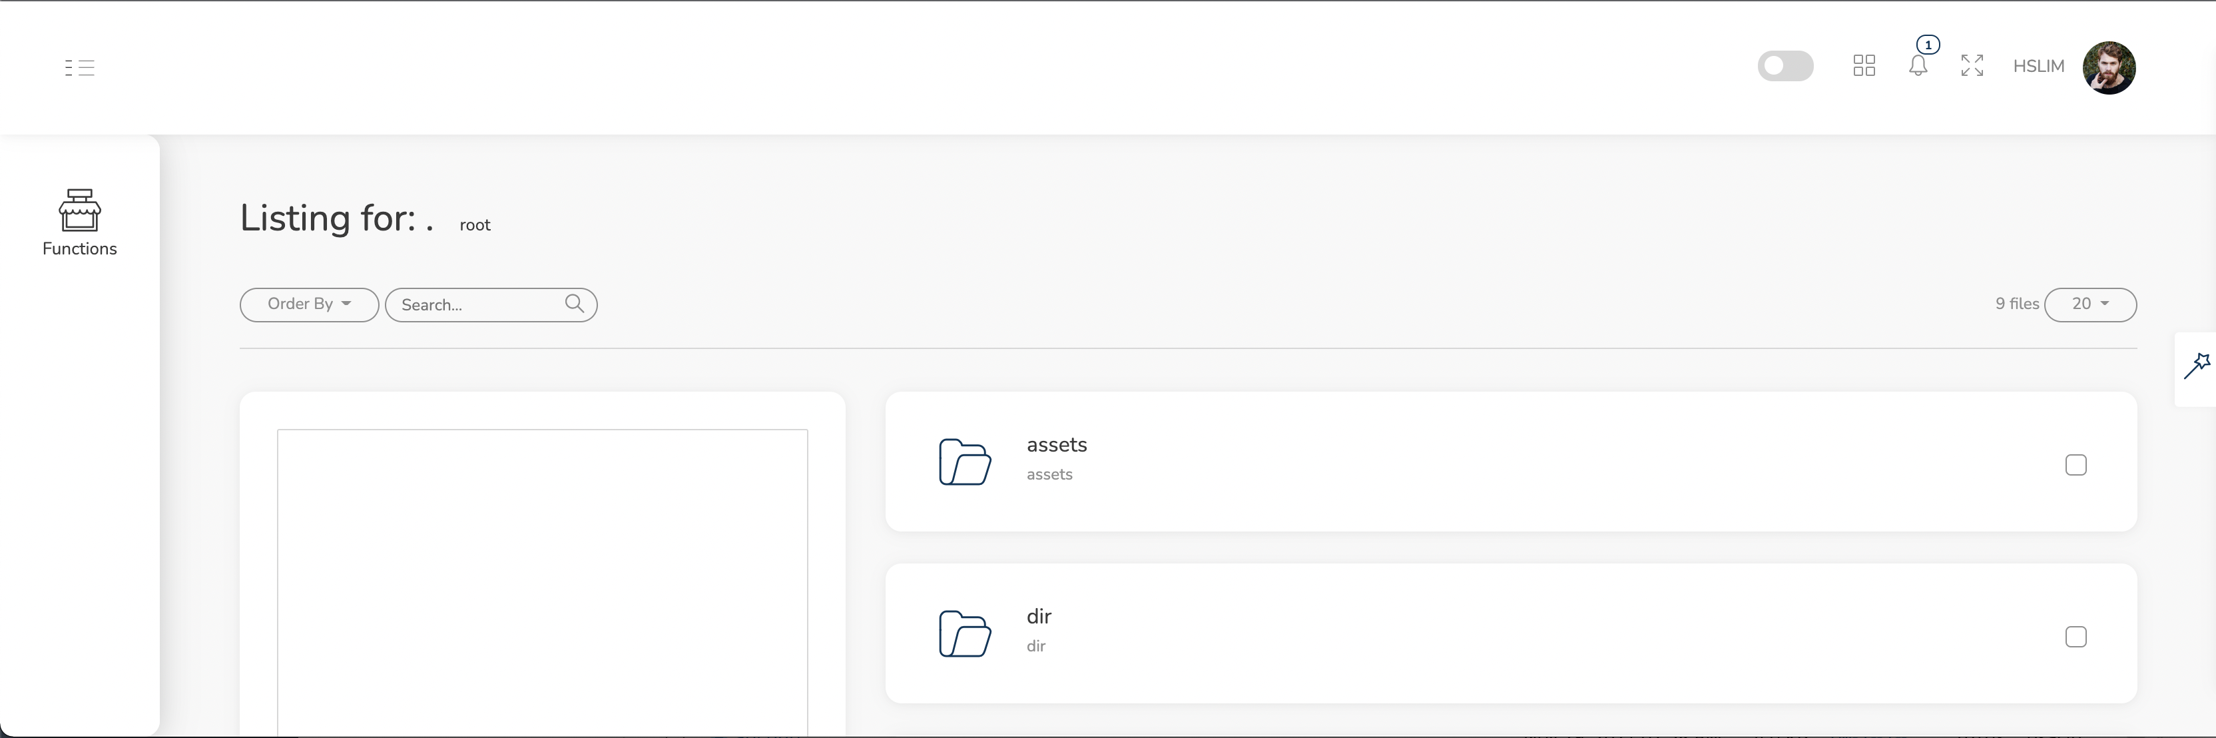Open the notifications bell
2216x738 pixels.
coord(1918,65)
